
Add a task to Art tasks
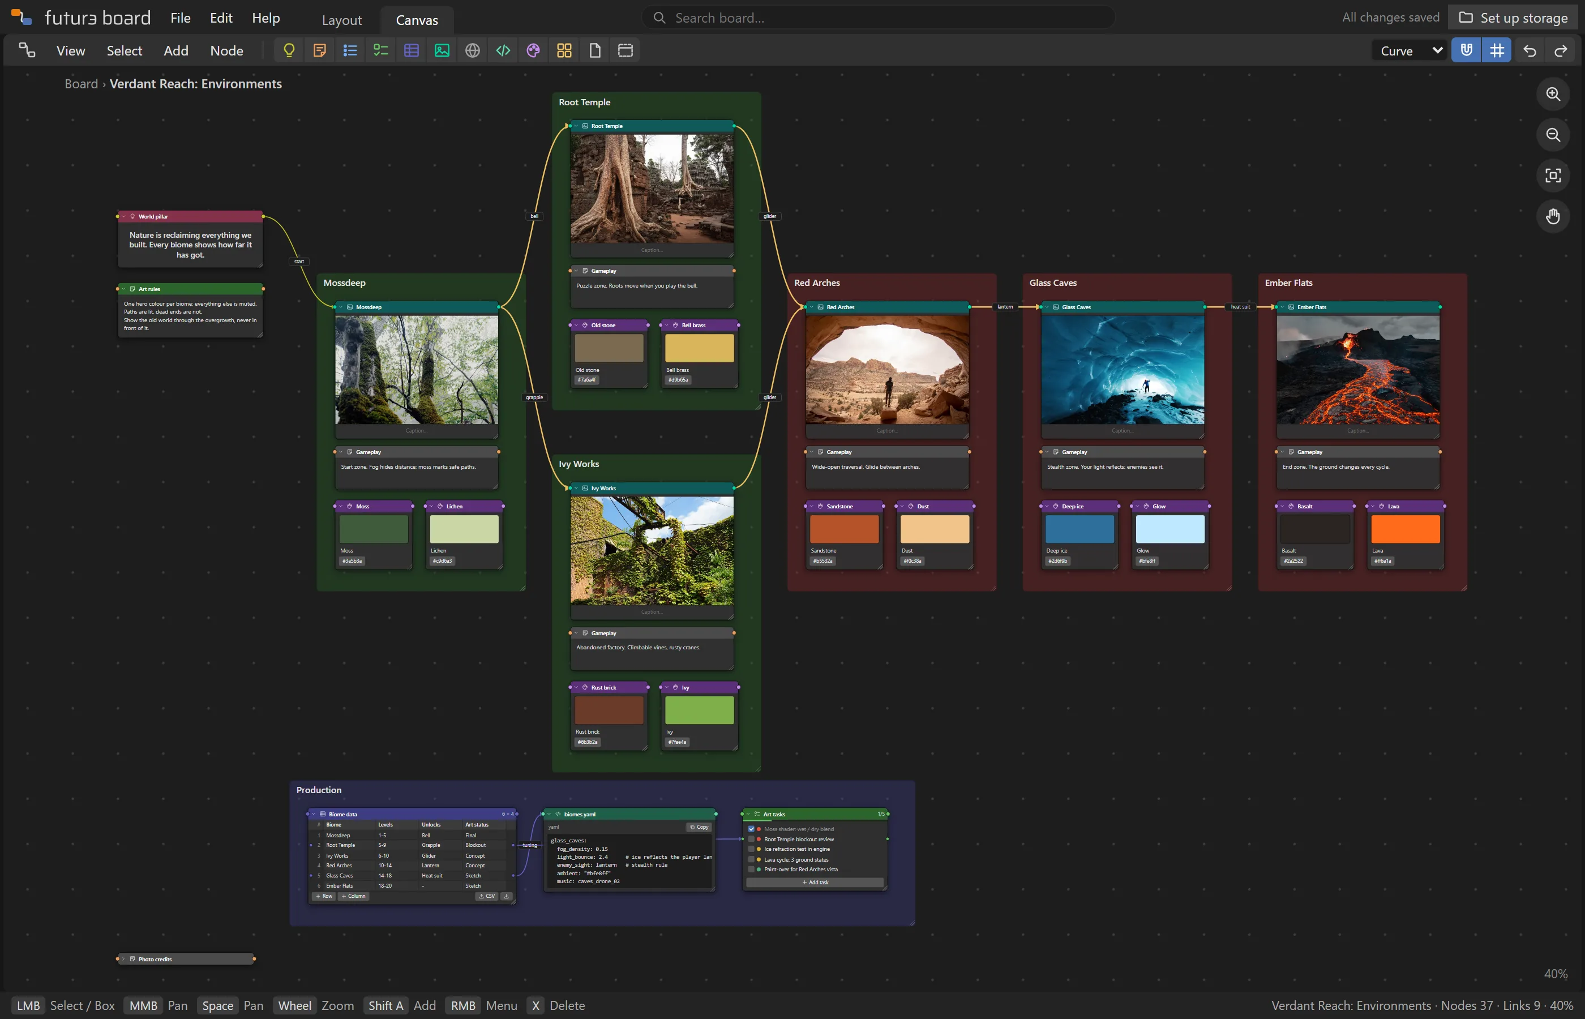point(815,883)
